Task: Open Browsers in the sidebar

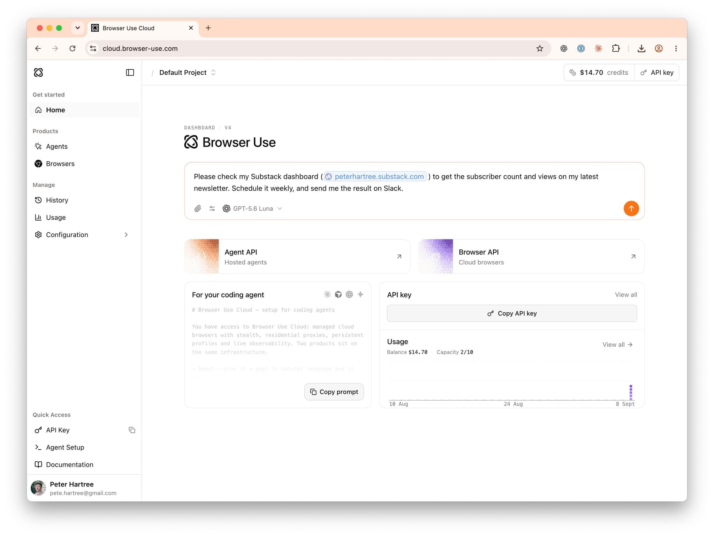Action: (x=84, y=164)
